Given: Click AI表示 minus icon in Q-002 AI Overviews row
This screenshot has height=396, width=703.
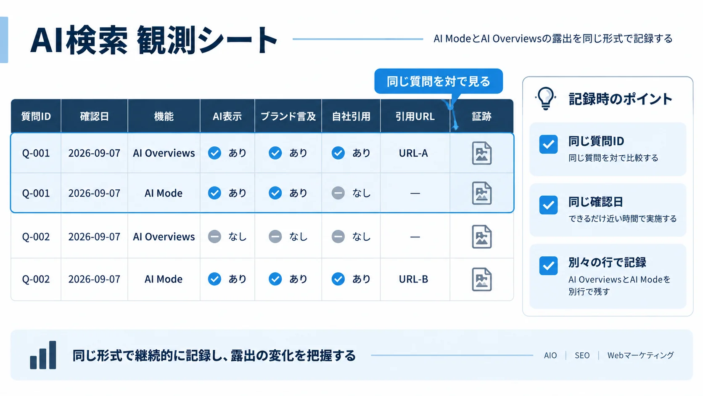Looking at the screenshot, I should click(x=214, y=237).
